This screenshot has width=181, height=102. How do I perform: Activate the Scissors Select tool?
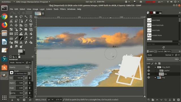tap(11, 21)
